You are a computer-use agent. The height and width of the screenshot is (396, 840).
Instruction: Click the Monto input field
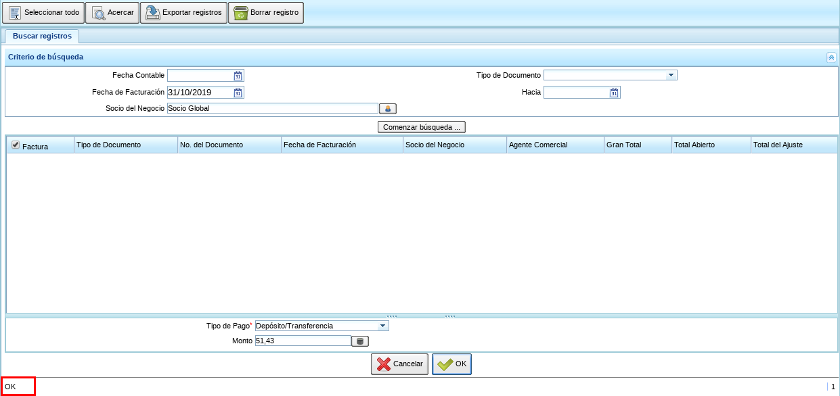point(303,341)
